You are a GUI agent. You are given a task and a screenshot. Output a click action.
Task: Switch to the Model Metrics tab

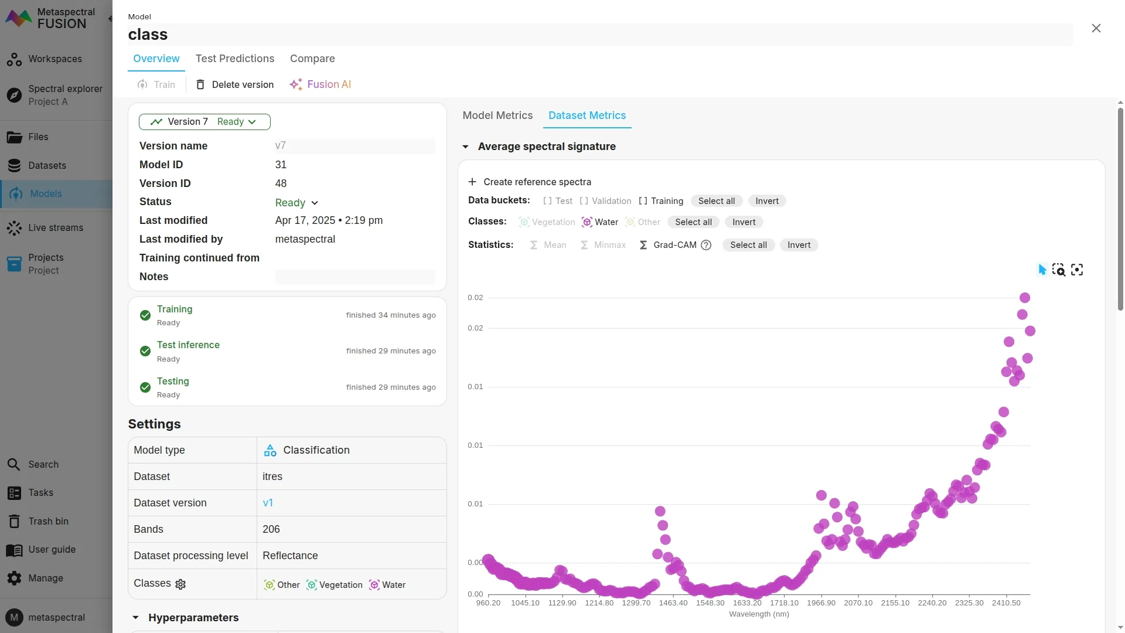(x=497, y=115)
